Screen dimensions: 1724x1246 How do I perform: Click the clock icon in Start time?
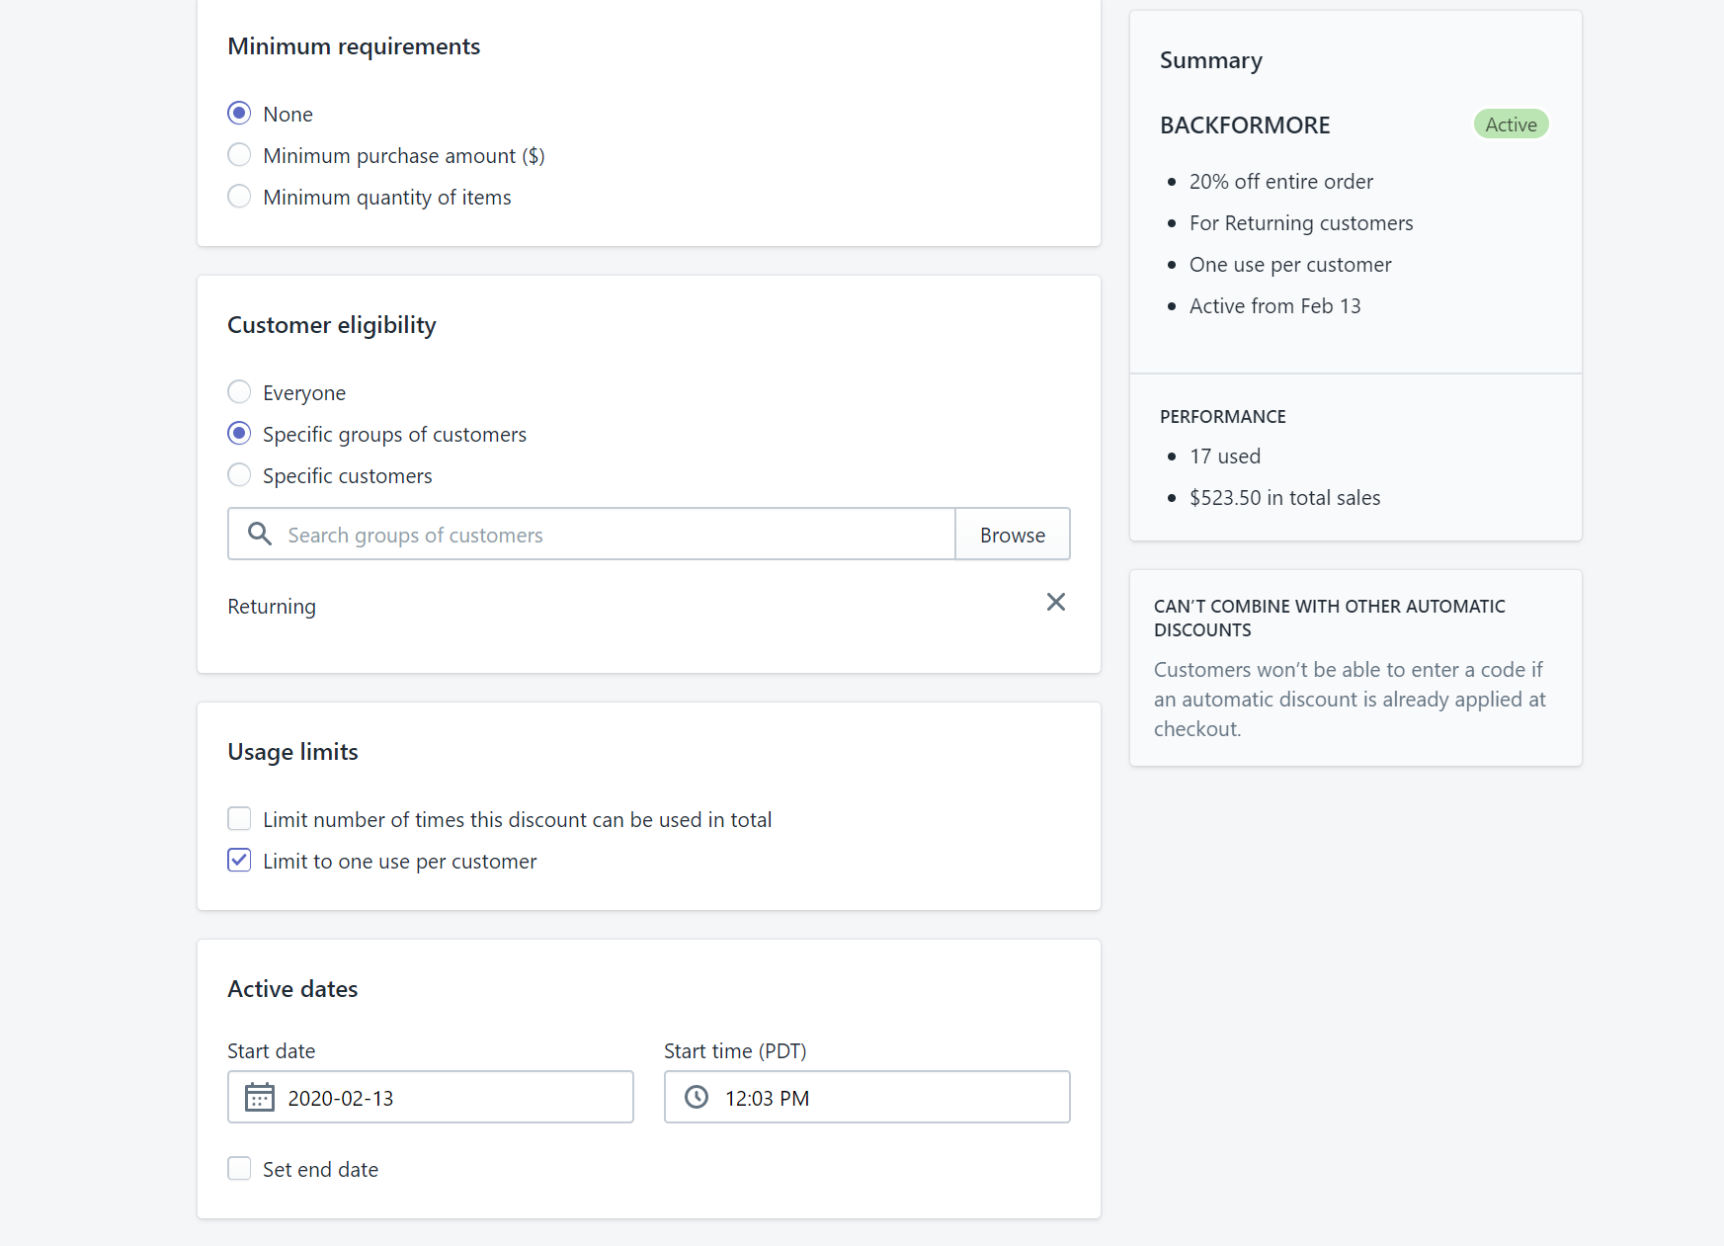click(x=697, y=1097)
